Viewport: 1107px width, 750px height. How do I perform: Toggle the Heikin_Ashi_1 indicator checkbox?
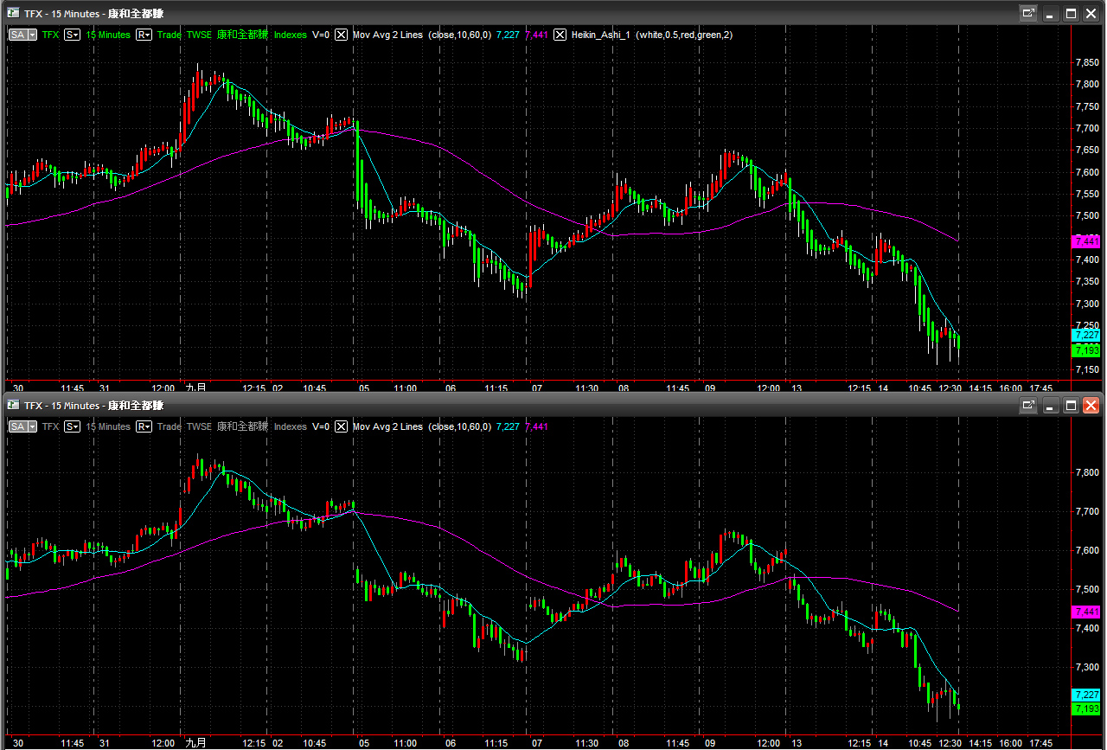pyautogui.click(x=560, y=35)
